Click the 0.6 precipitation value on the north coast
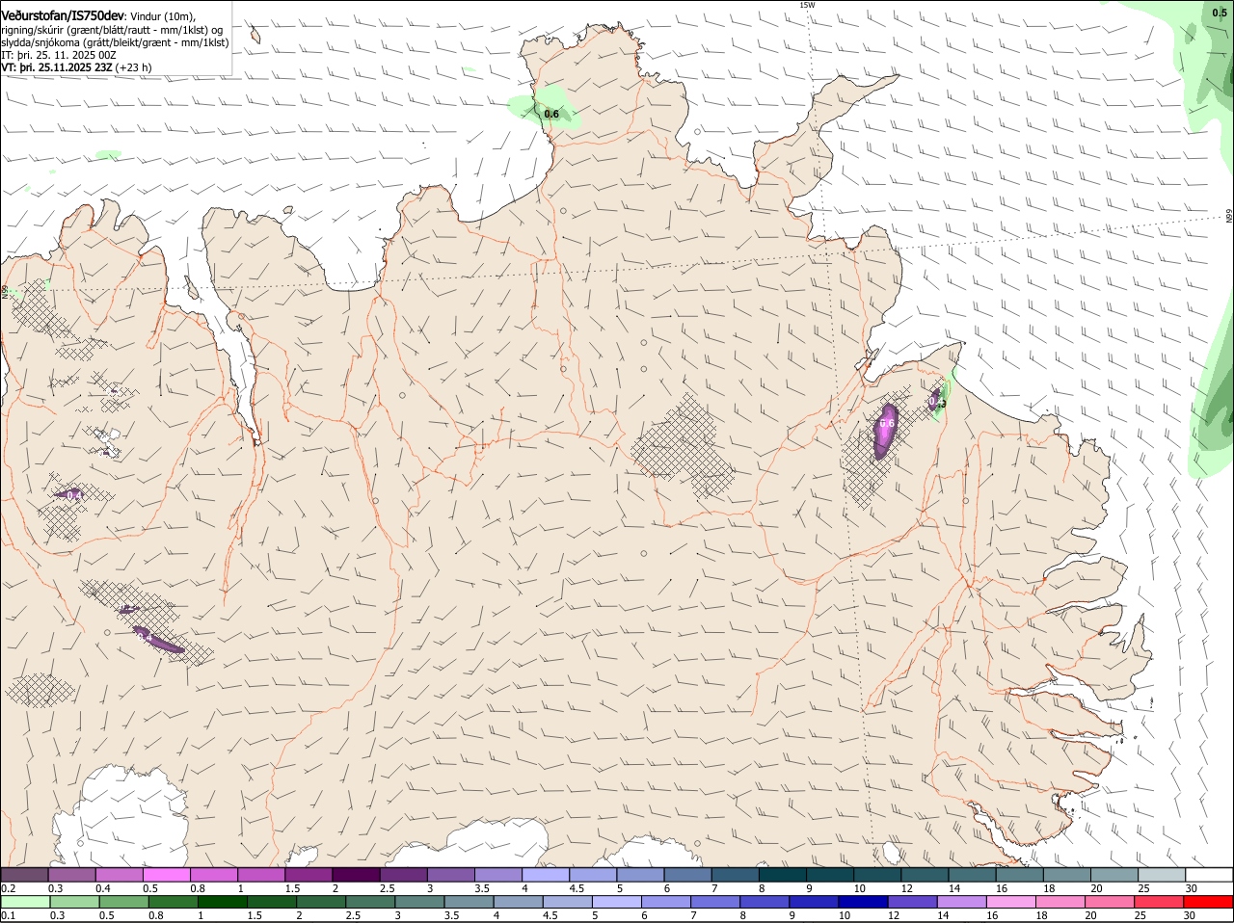Screen dimensions: 1234x923 551,114
